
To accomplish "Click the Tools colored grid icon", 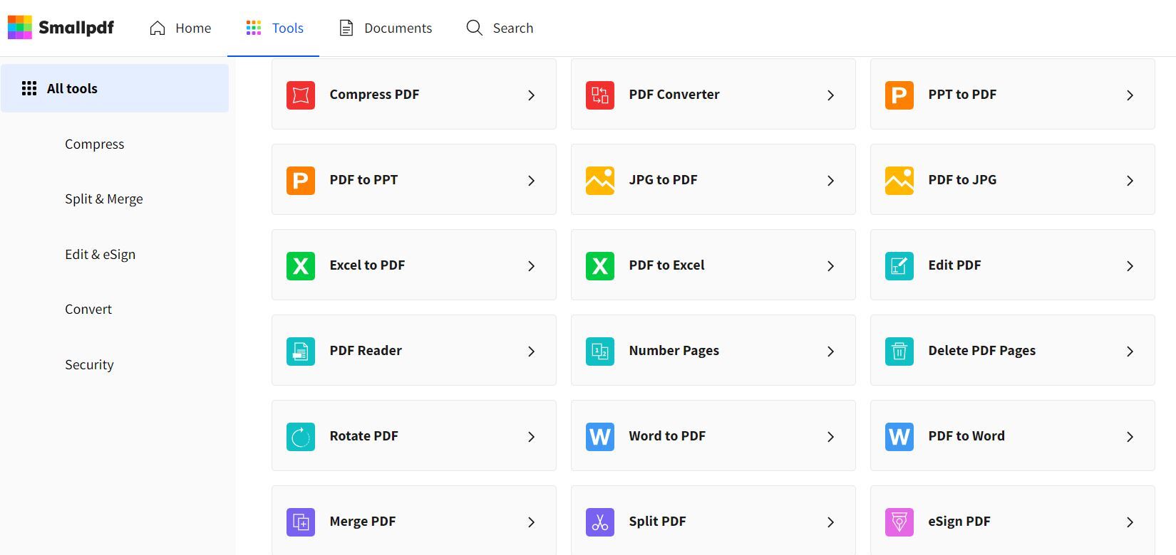I will coord(253,28).
